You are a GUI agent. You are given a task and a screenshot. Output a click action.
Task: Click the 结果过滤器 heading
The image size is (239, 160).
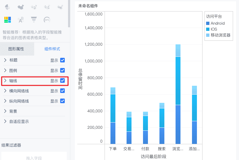(x=11, y=145)
